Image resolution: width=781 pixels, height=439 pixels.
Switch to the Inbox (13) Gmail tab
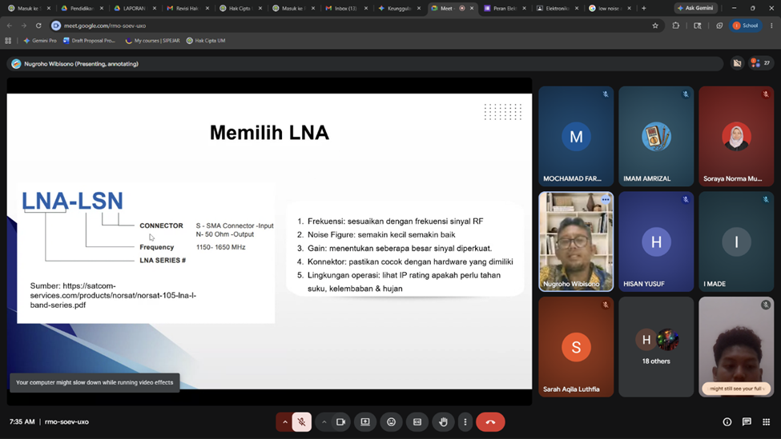click(x=346, y=8)
